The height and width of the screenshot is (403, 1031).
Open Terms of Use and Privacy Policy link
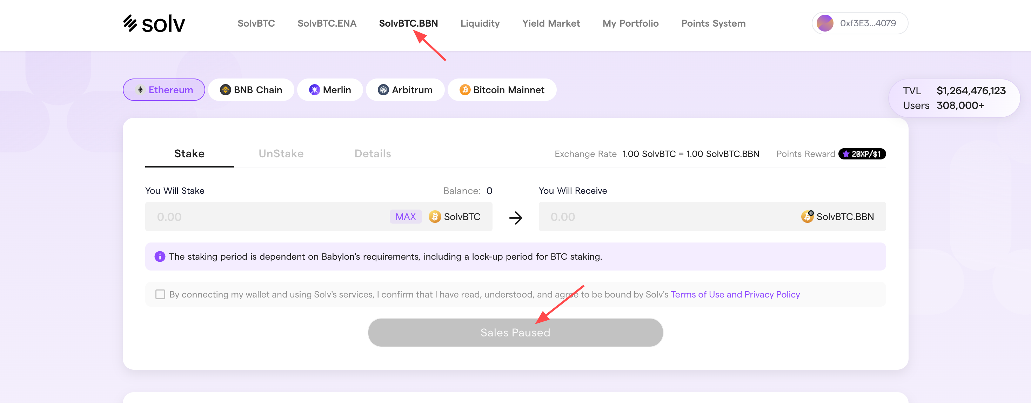(x=735, y=295)
